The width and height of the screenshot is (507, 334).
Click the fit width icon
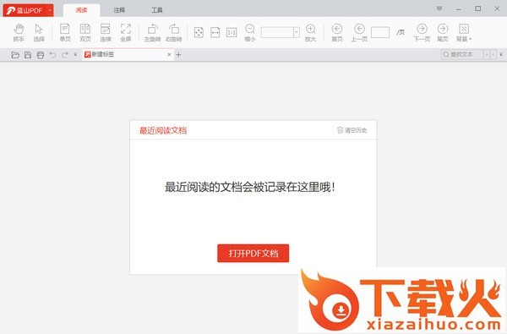[x=215, y=32]
